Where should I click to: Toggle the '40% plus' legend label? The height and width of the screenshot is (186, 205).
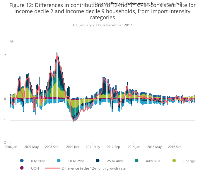point(152,161)
